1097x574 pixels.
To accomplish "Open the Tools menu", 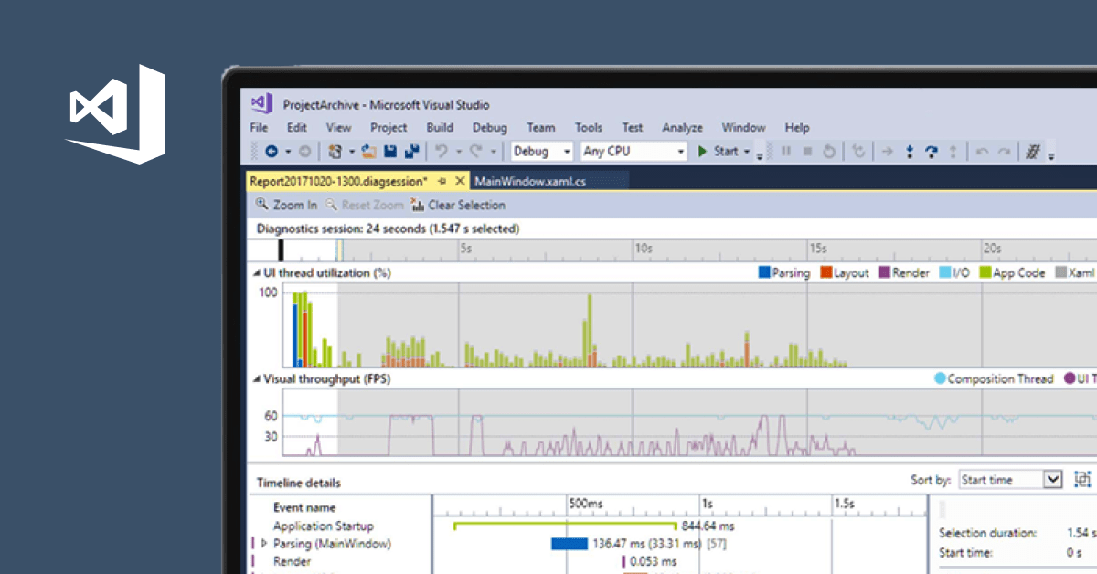I will coord(589,128).
